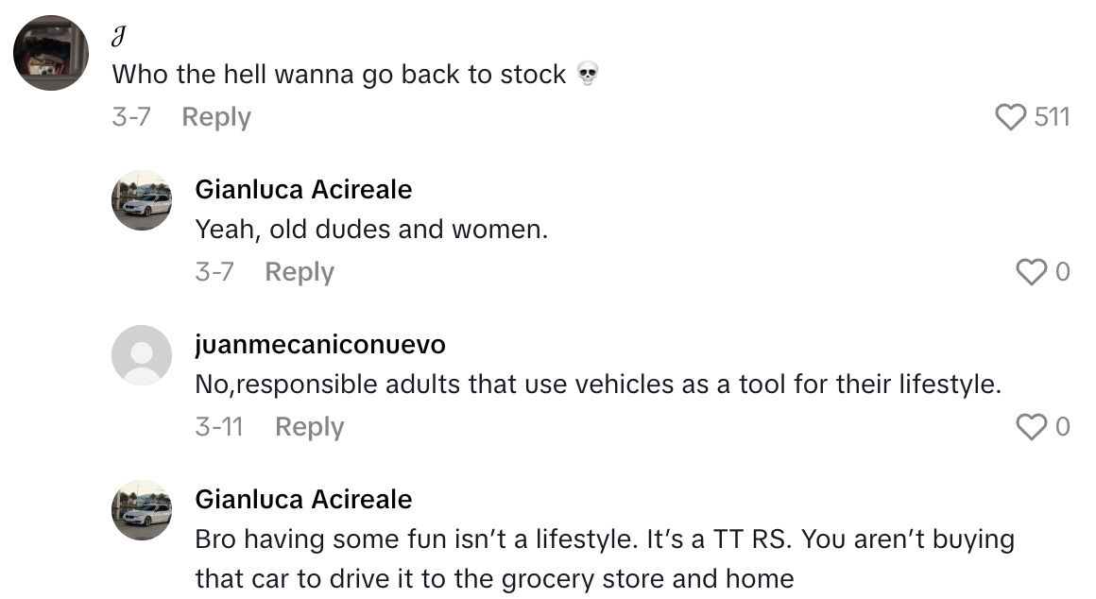Open Gianluca Acireale's name above "Yeah, old dudes"

coord(303,190)
